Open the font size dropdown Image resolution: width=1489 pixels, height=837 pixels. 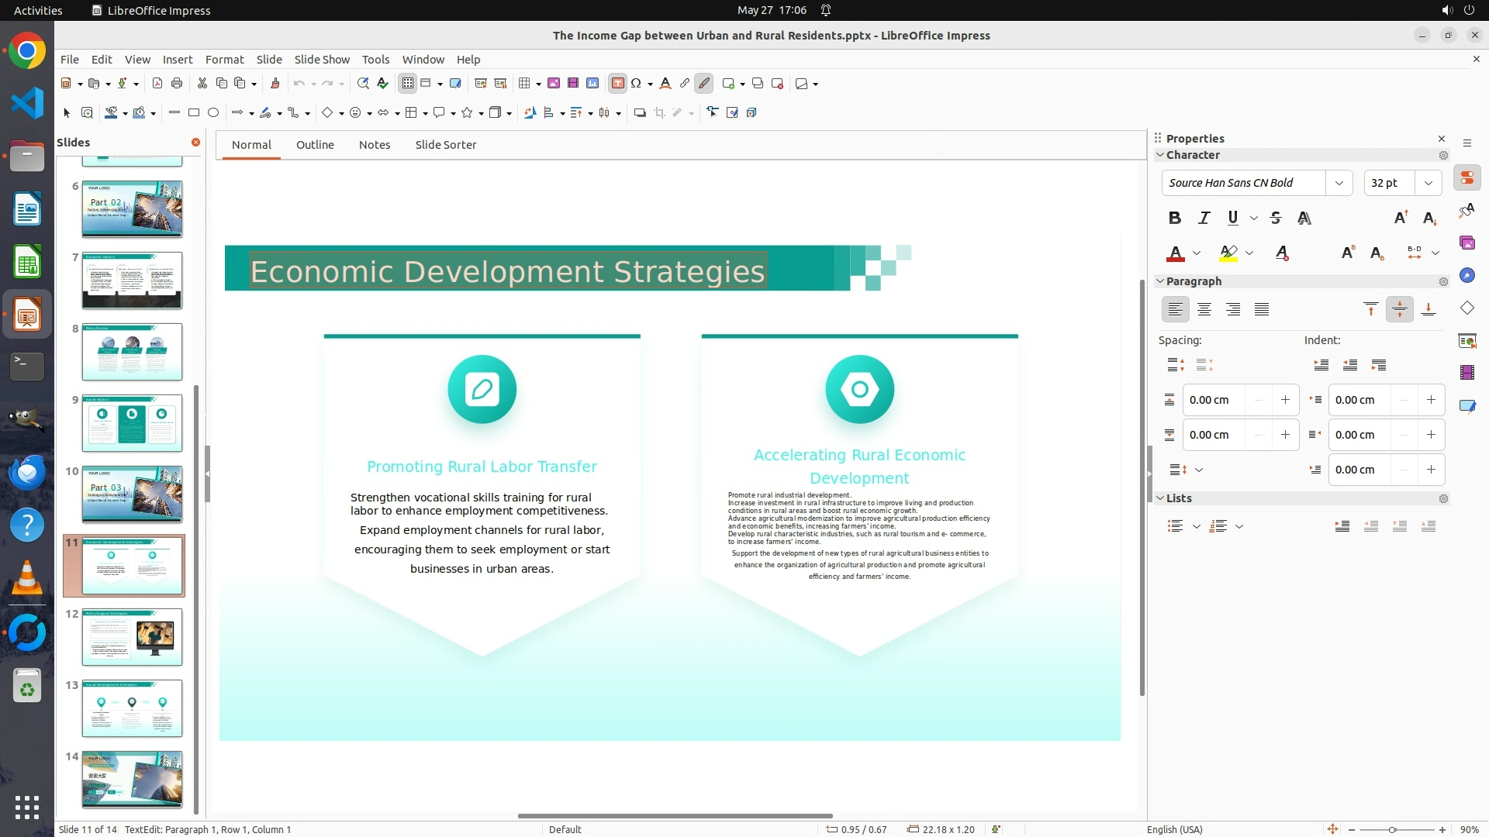[1428, 184]
